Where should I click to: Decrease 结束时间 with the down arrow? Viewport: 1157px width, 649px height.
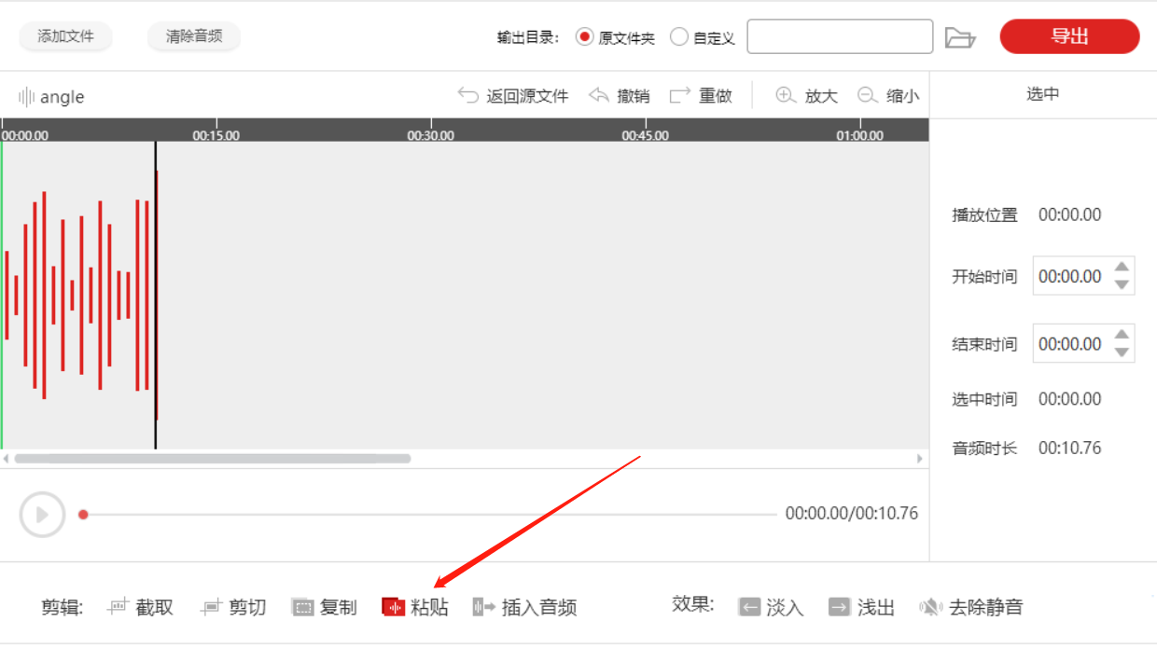1122,353
